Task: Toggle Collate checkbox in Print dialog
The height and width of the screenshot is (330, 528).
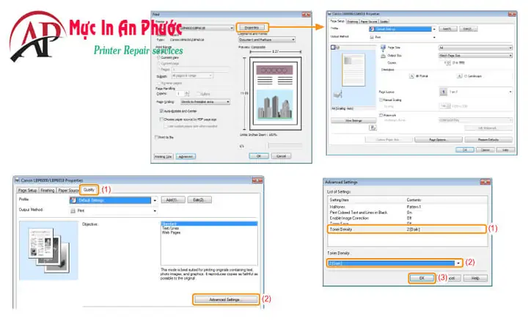Action: pyautogui.click(x=199, y=94)
